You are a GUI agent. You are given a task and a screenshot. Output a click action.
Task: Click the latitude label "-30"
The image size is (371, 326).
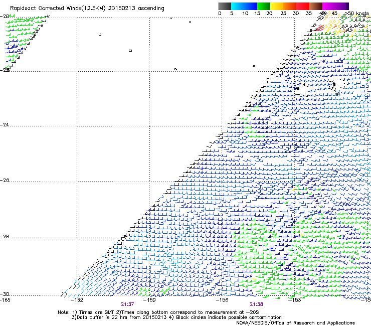[5, 294]
